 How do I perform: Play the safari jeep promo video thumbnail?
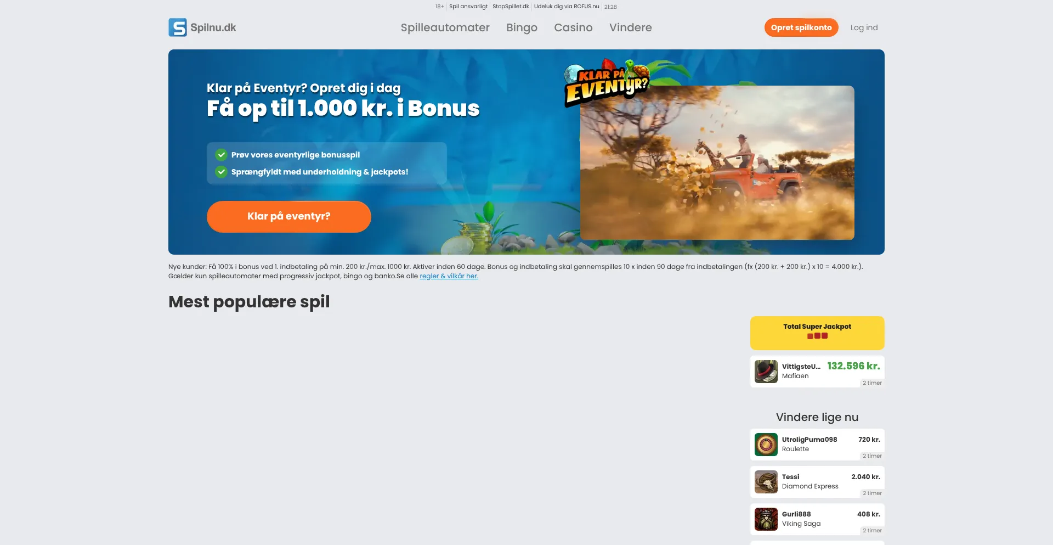(717, 162)
